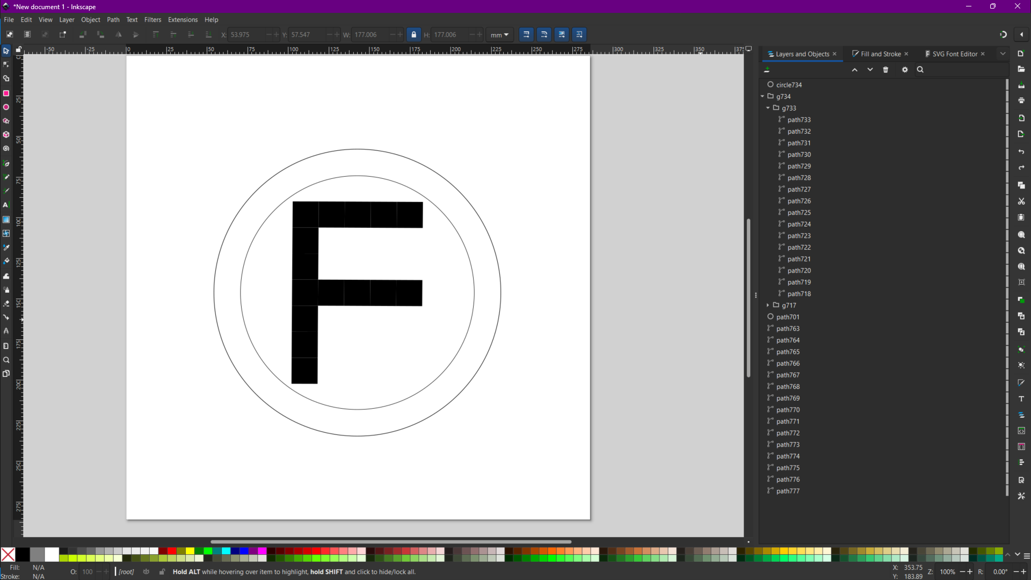The image size is (1031, 580).
Task: Open the Extensions menu
Action: tap(183, 20)
